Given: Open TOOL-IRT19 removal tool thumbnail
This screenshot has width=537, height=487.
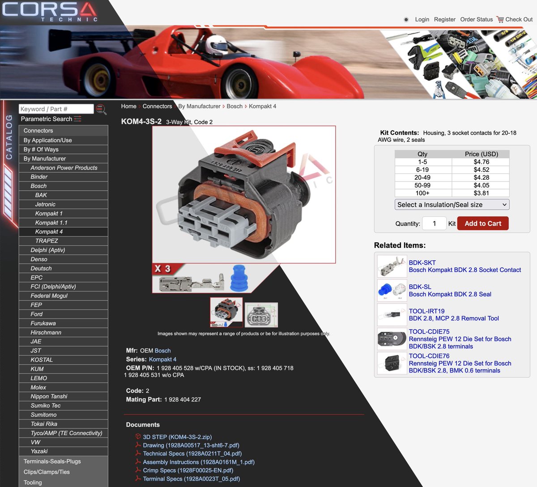Looking at the screenshot, I should click(x=392, y=314).
